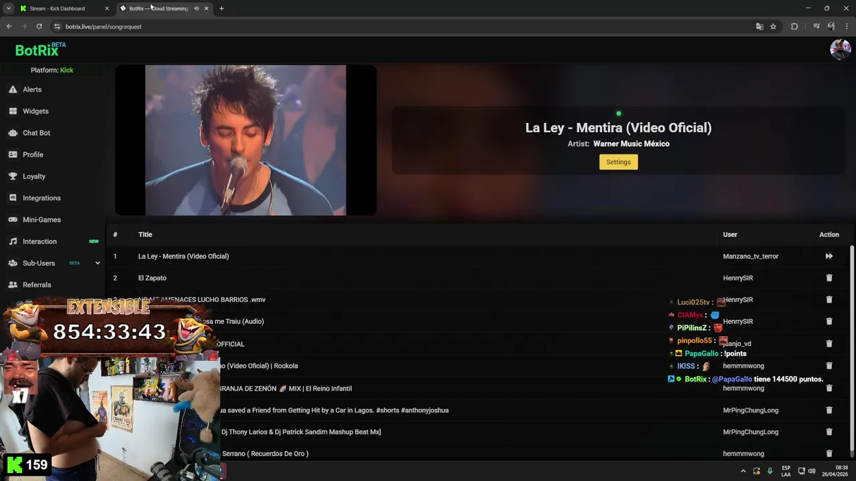Open the browser media controls icon
The image size is (856, 481).
[x=817, y=27]
